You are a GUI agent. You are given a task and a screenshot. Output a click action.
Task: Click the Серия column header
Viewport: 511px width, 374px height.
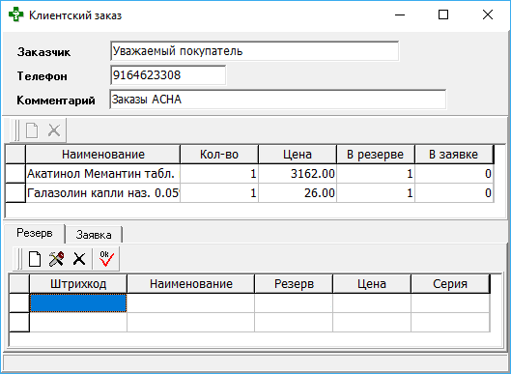click(x=450, y=284)
